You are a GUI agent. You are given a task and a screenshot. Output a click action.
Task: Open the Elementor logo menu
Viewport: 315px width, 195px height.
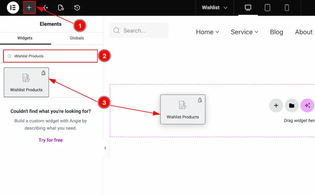click(x=13, y=8)
